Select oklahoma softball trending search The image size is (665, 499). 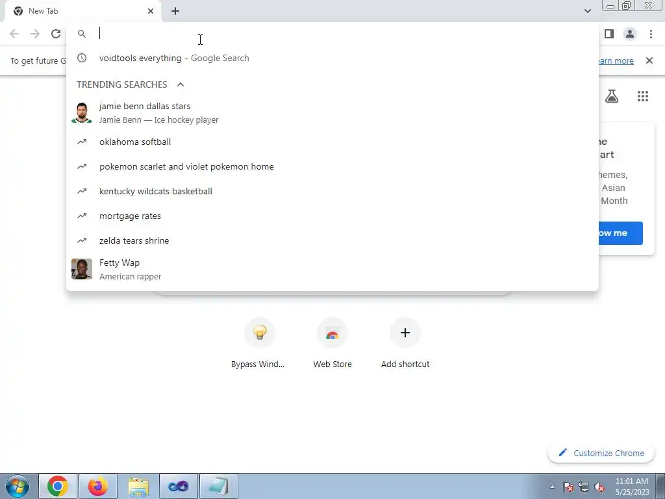tap(332, 142)
